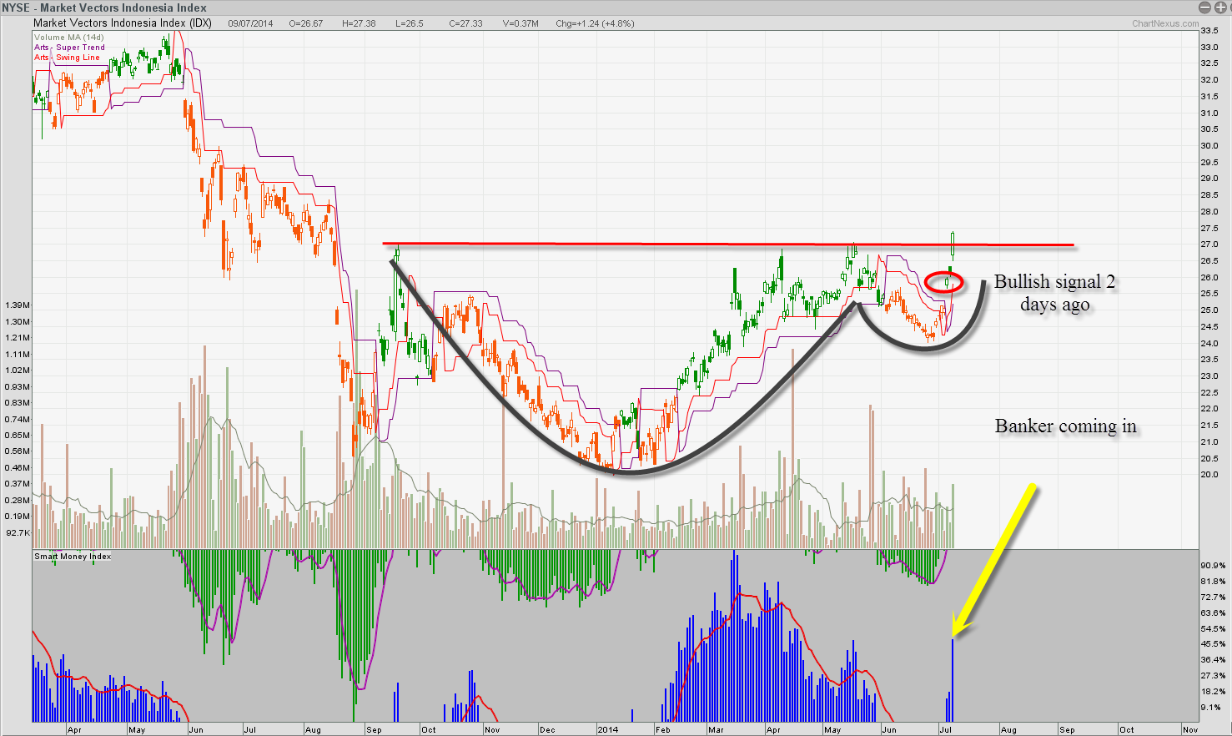1232x736 pixels.
Task: Click the 90.9% Smart Money axis label
Action: click(1213, 565)
